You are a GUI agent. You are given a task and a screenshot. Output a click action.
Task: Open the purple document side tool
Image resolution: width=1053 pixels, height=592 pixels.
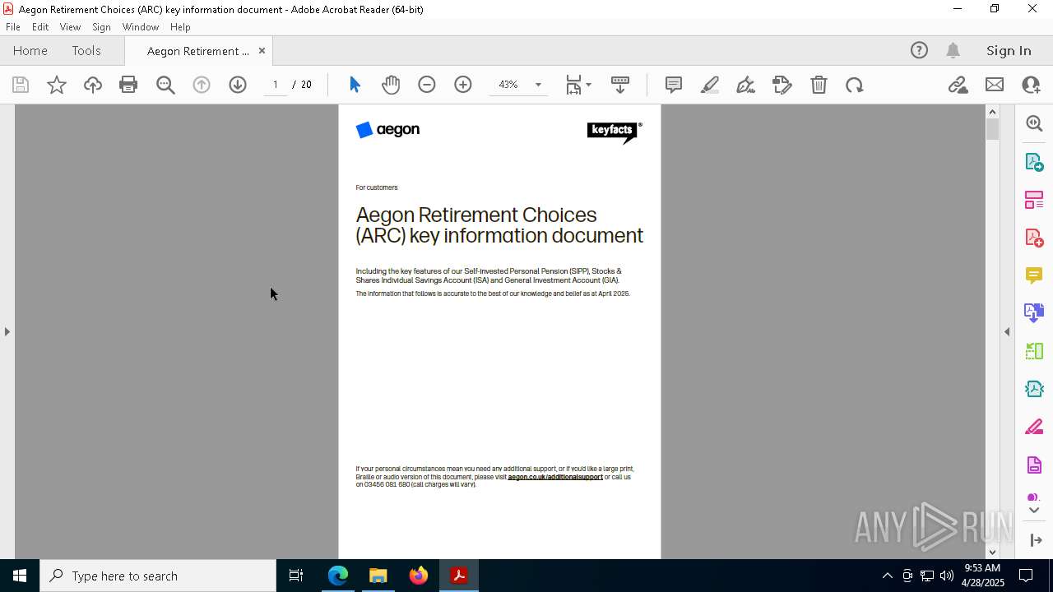1034,465
